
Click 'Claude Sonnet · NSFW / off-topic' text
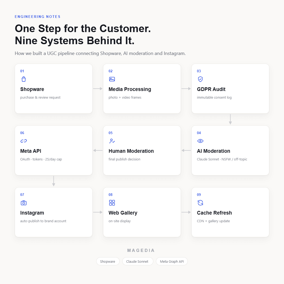(222, 159)
